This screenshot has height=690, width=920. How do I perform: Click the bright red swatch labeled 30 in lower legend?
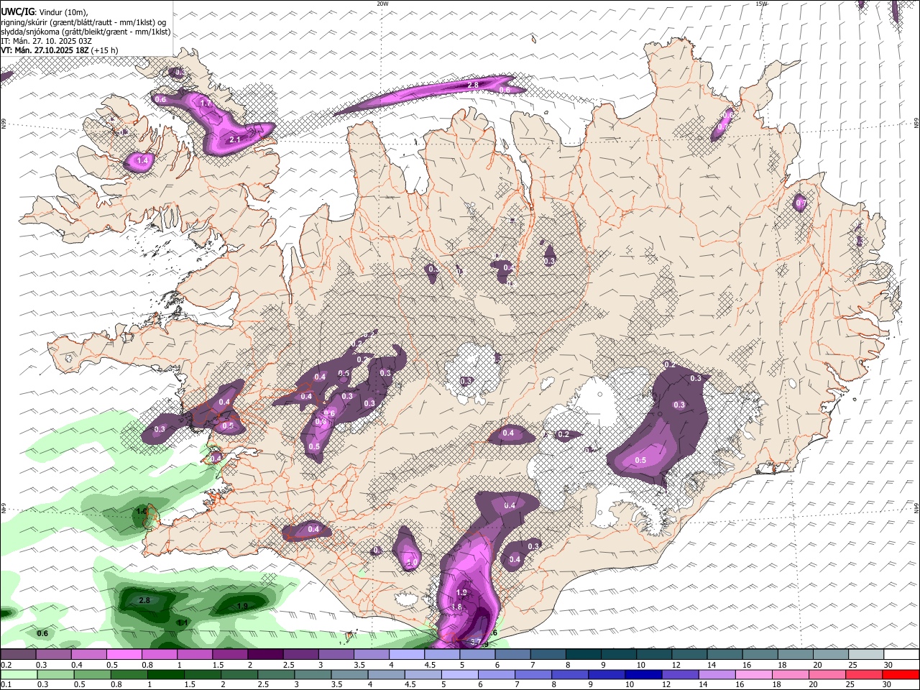(x=901, y=675)
